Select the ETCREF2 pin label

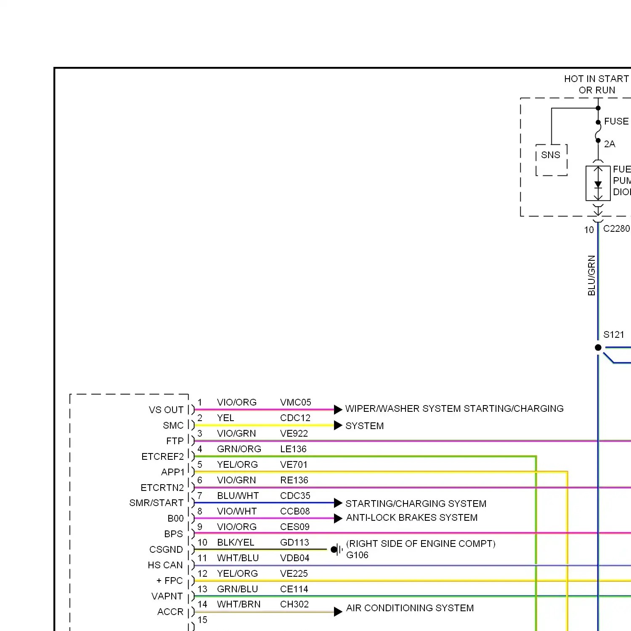point(163,456)
